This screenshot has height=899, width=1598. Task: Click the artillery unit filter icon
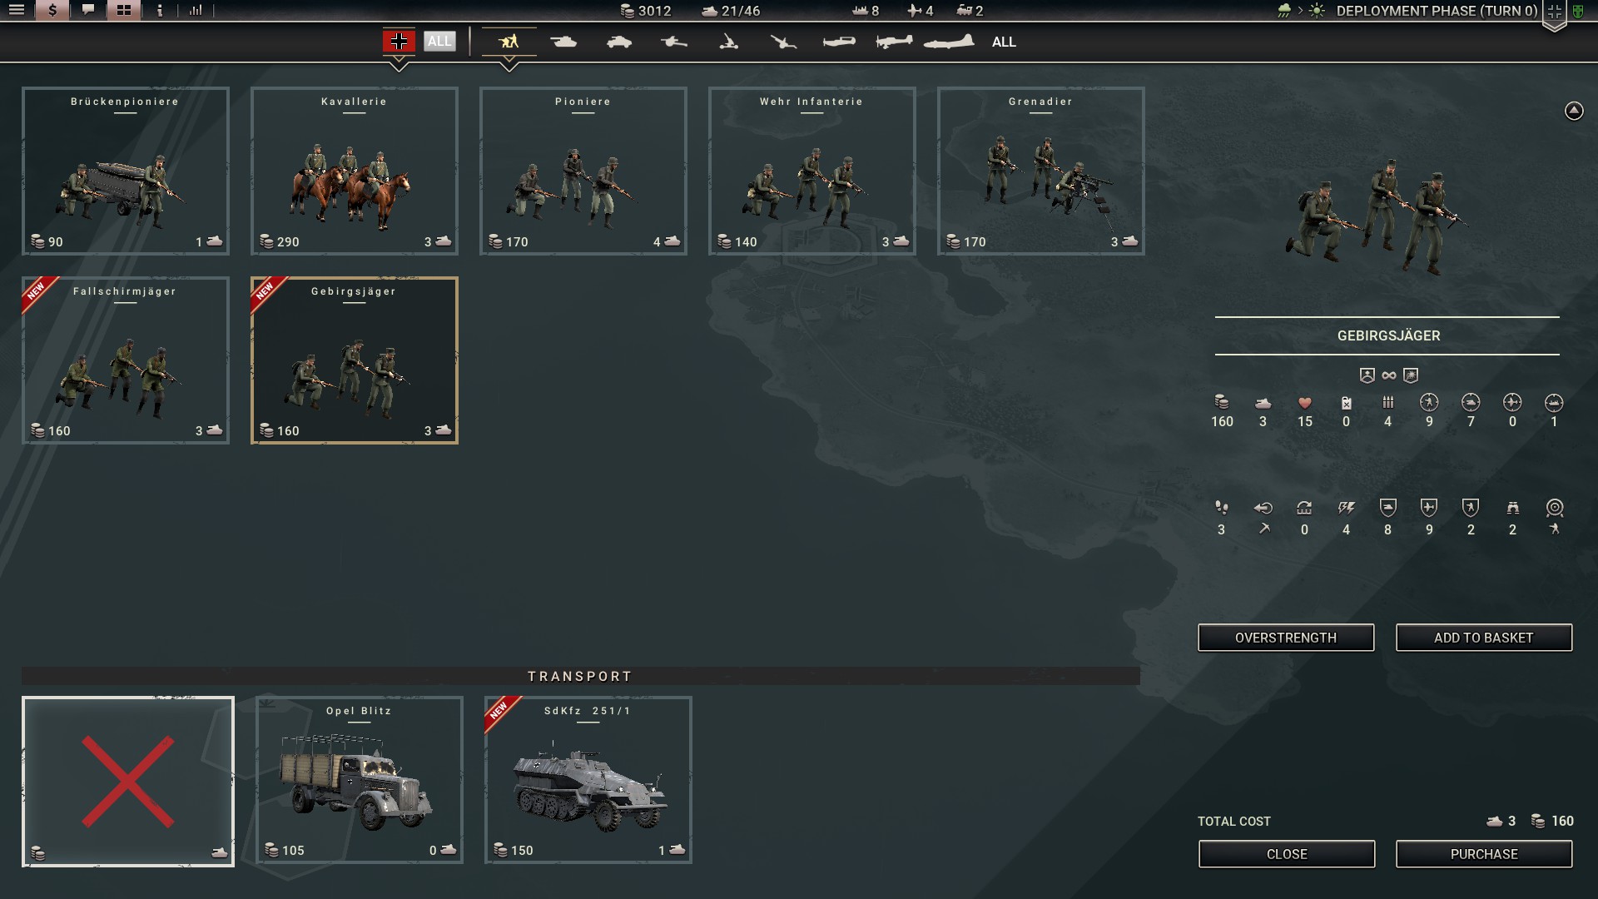pos(674,42)
